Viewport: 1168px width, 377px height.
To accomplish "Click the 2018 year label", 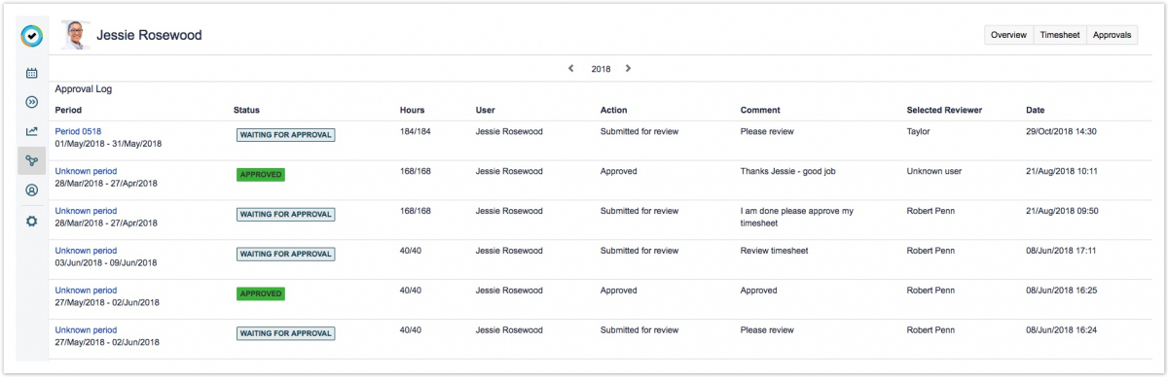I will (601, 70).
